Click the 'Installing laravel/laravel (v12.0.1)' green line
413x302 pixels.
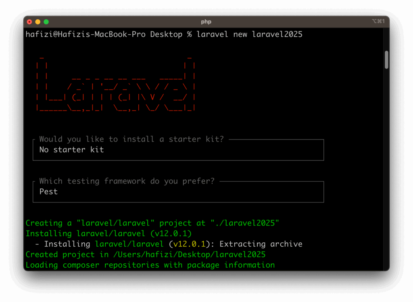(x=108, y=233)
